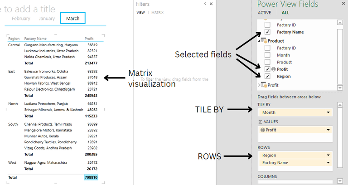Open the ALL fields tab
Image resolution: width=348 pixels, height=185 pixels.
pyautogui.click(x=285, y=13)
